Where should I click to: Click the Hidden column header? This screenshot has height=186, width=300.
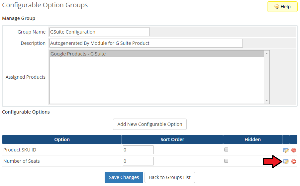pyautogui.click(x=252, y=139)
